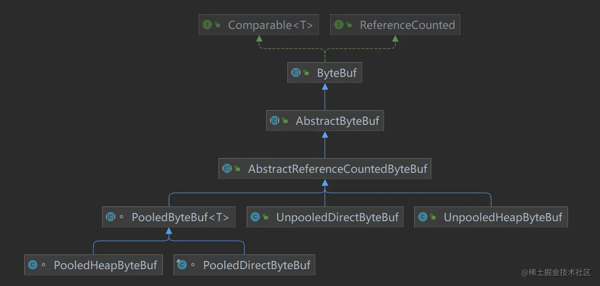Select the UnpooledDirectByteBuf node label
Viewport: 600px width, 286px height.
[x=337, y=217]
